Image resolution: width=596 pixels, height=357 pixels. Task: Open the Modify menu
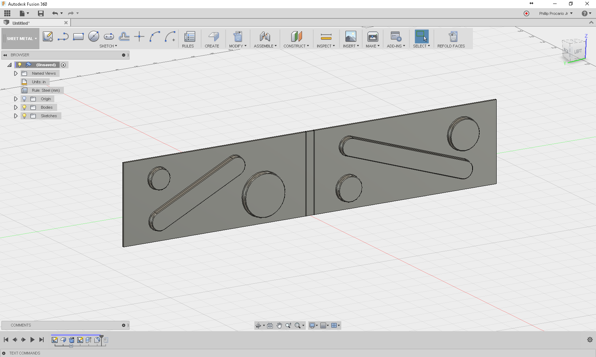pos(238,46)
